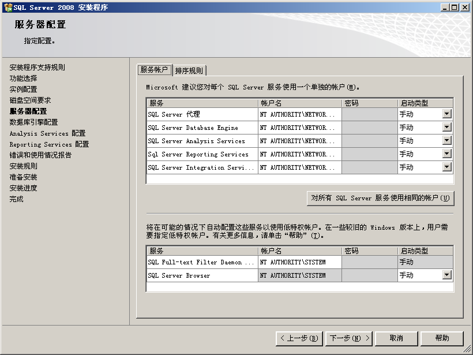The height and width of the screenshot is (355, 473).
Task: Select account name cell for Reporting Services
Action: click(300, 154)
